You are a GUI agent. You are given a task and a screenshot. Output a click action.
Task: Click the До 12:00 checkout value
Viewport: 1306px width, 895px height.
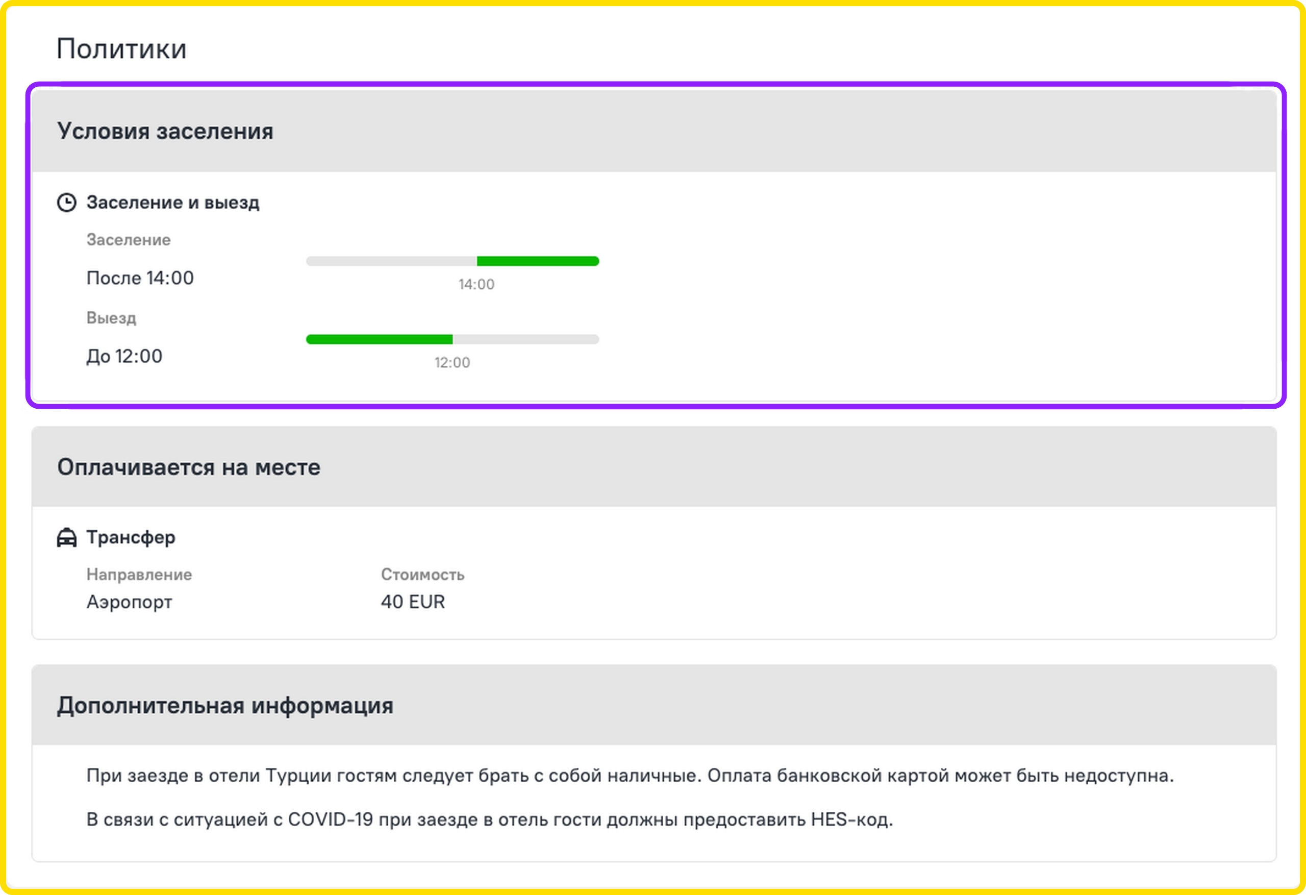coord(124,356)
